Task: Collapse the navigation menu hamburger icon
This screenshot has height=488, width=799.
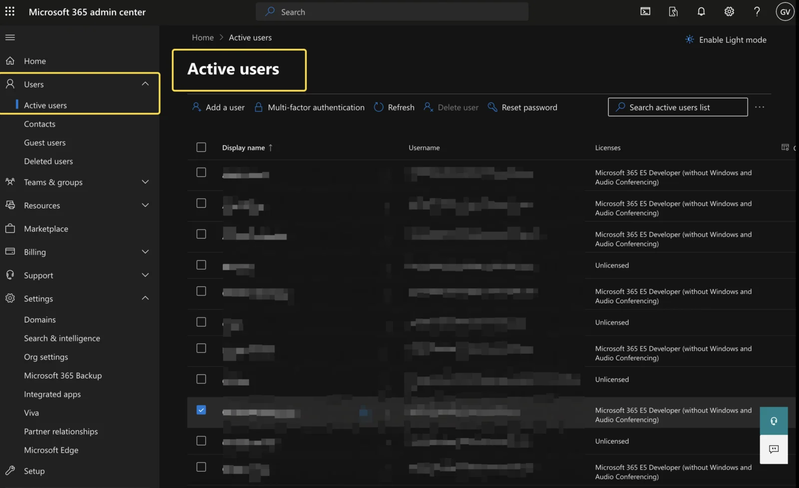Action: tap(10, 37)
